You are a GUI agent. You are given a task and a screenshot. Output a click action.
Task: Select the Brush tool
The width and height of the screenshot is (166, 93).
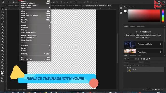pos(2,33)
